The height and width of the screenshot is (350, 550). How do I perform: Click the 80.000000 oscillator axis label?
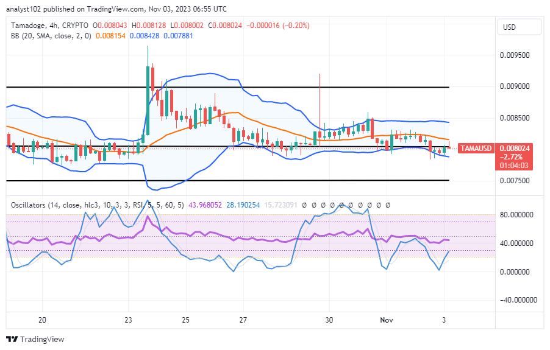pyautogui.click(x=516, y=215)
